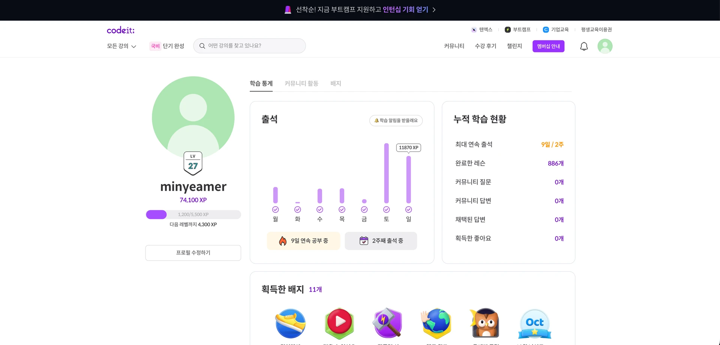Click the Monday (월) attendance check mark
Image resolution: width=720 pixels, height=345 pixels.
[x=275, y=209]
